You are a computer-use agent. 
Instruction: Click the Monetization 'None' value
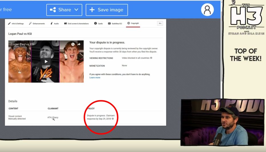tap(124, 66)
